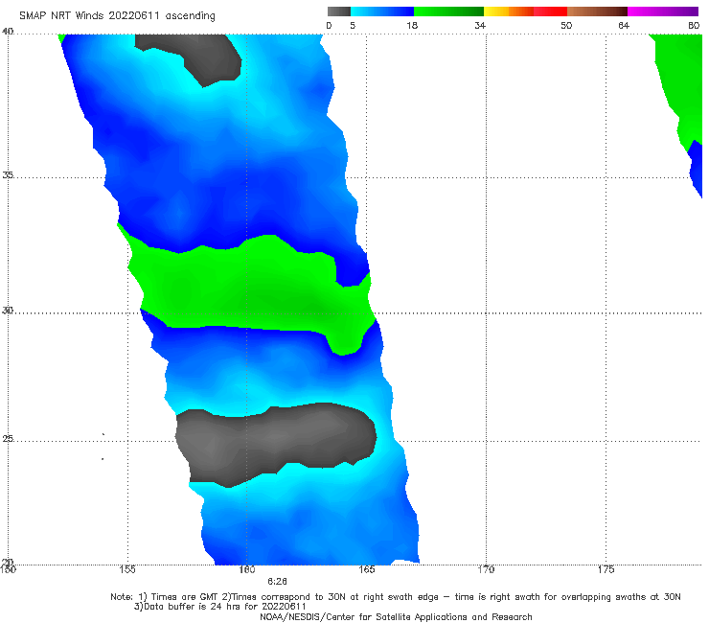This screenshot has width=709, height=623.
Task: Click the blue 5-18 segment of the color bar
Action: tap(382, 12)
